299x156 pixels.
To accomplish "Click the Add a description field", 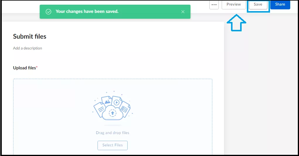I will [28, 48].
